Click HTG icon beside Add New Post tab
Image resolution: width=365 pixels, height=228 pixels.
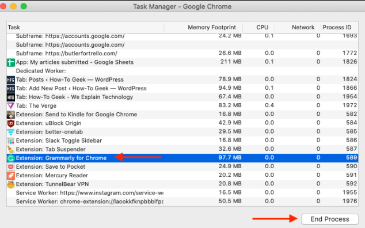[x=11, y=89]
